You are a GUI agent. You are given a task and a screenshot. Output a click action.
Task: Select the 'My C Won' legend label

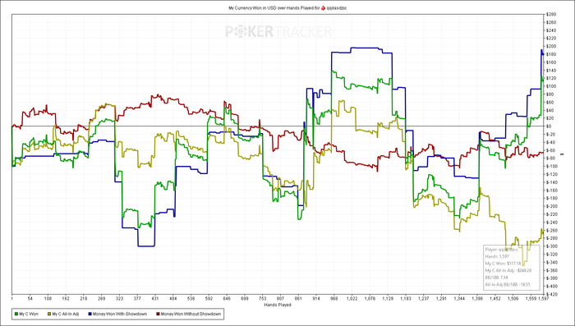point(29,314)
